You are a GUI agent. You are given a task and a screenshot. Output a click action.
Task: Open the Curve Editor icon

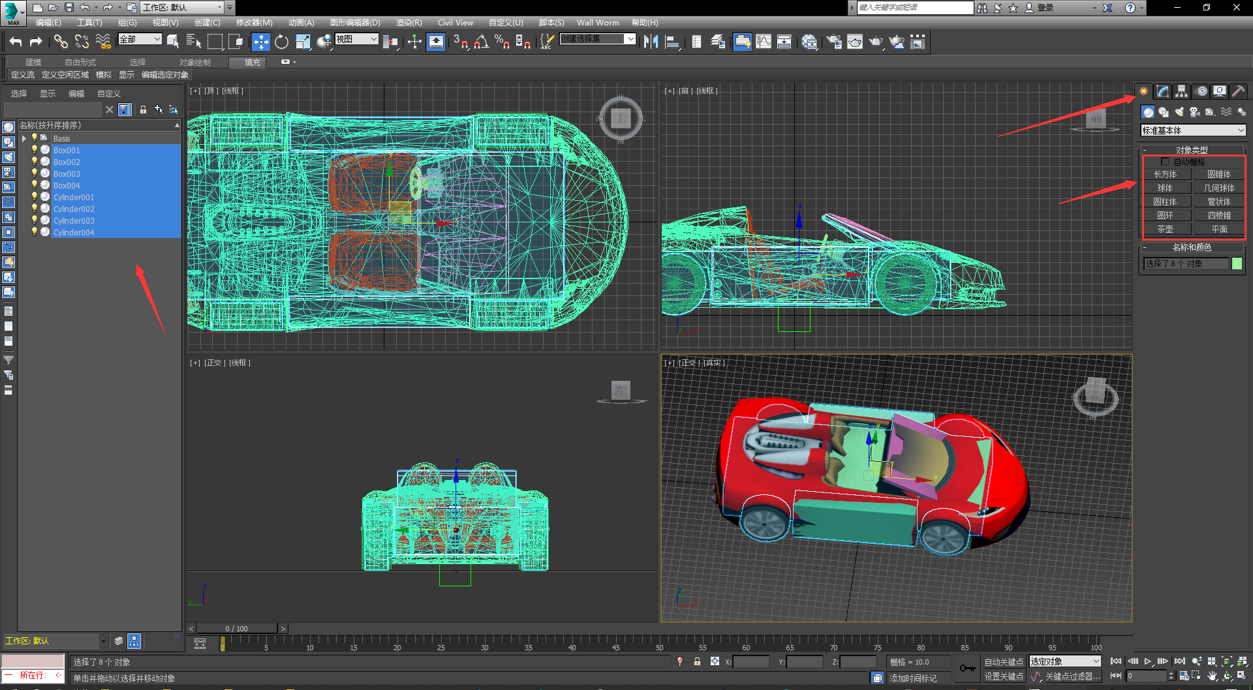763,42
